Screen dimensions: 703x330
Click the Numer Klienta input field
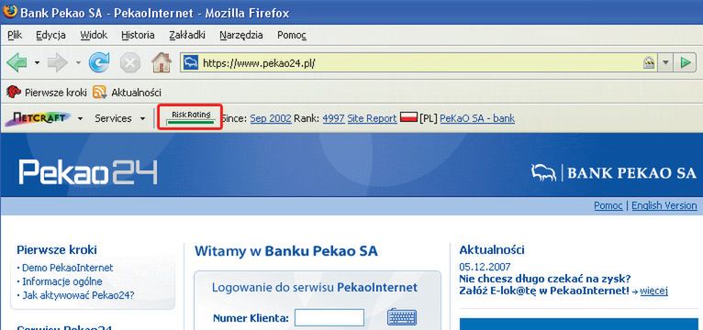329,317
